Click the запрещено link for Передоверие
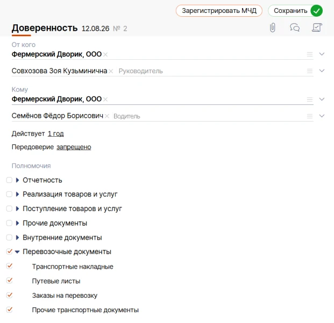 (x=74, y=147)
